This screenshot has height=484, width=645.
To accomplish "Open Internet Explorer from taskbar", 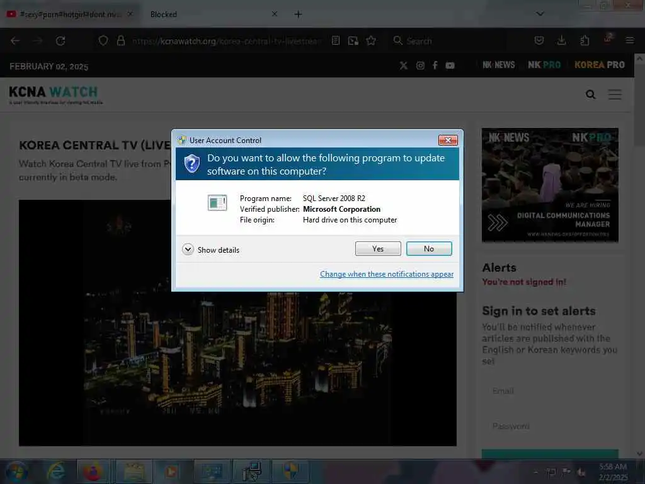I will pos(56,471).
